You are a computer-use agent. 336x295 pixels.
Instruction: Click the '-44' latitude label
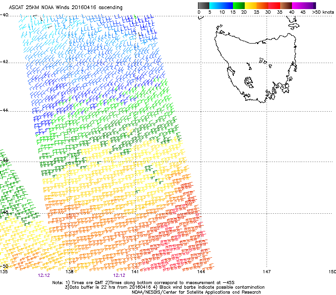[4, 110]
